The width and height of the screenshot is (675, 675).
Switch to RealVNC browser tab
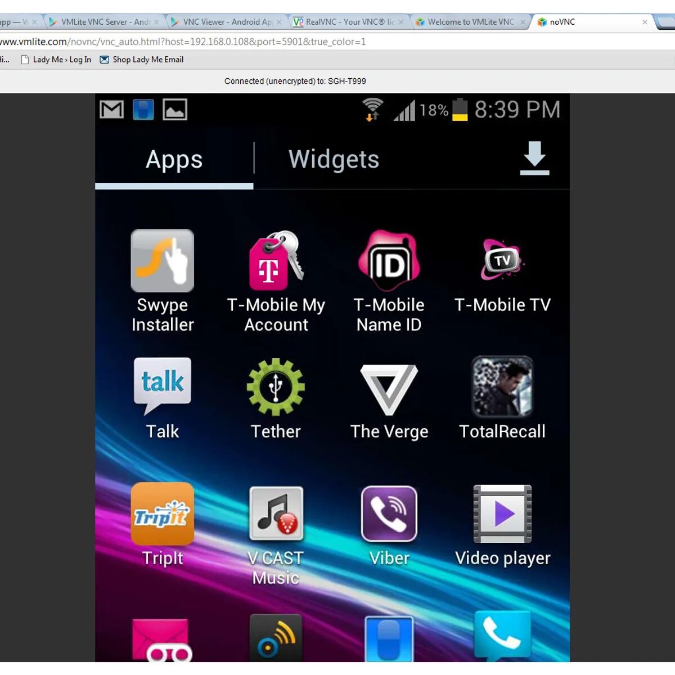coord(349,22)
